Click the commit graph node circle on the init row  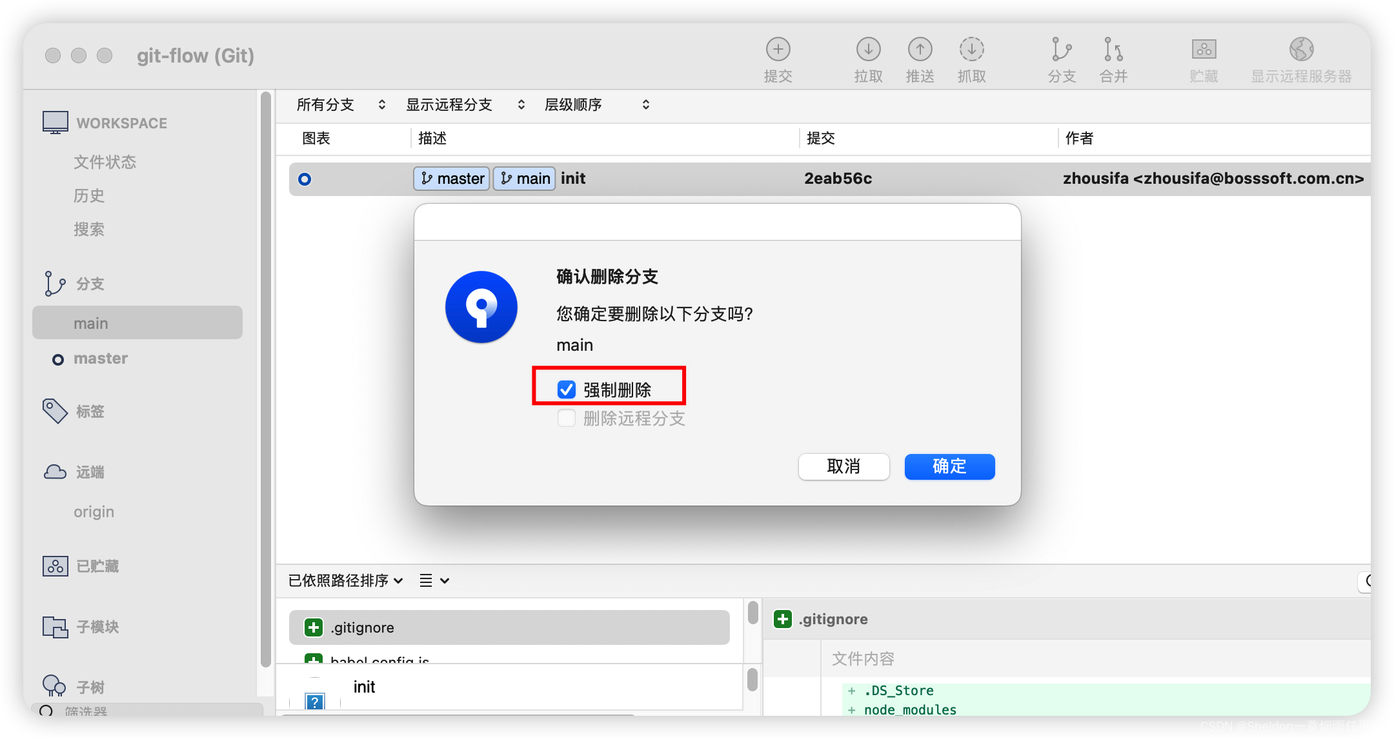pos(305,179)
